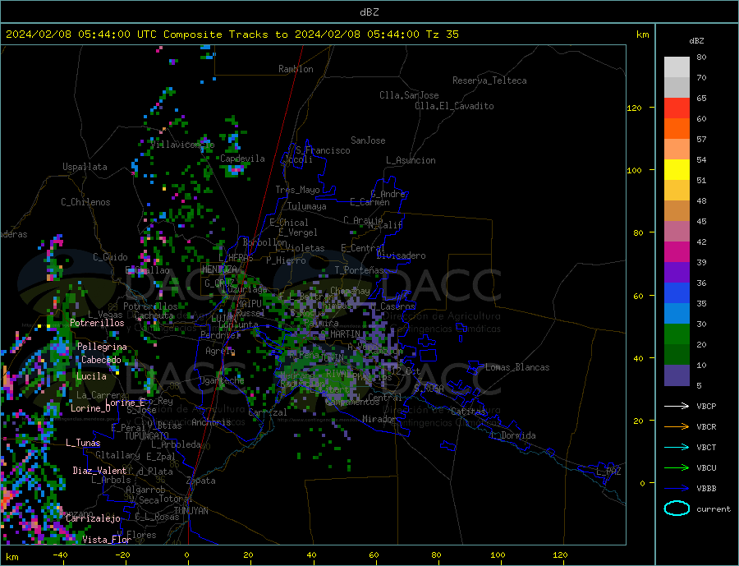Click the MENDOZA city label
The width and height of the screenshot is (739, 566).
click(x=219, y=269)
